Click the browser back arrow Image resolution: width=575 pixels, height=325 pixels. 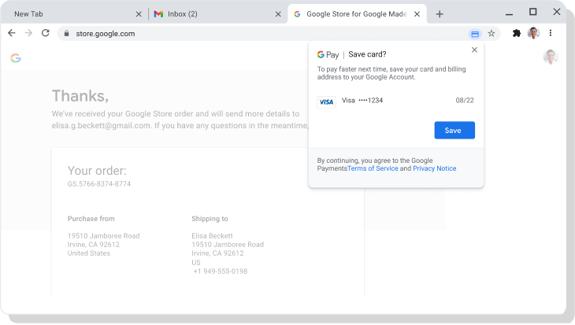(12, 33)
